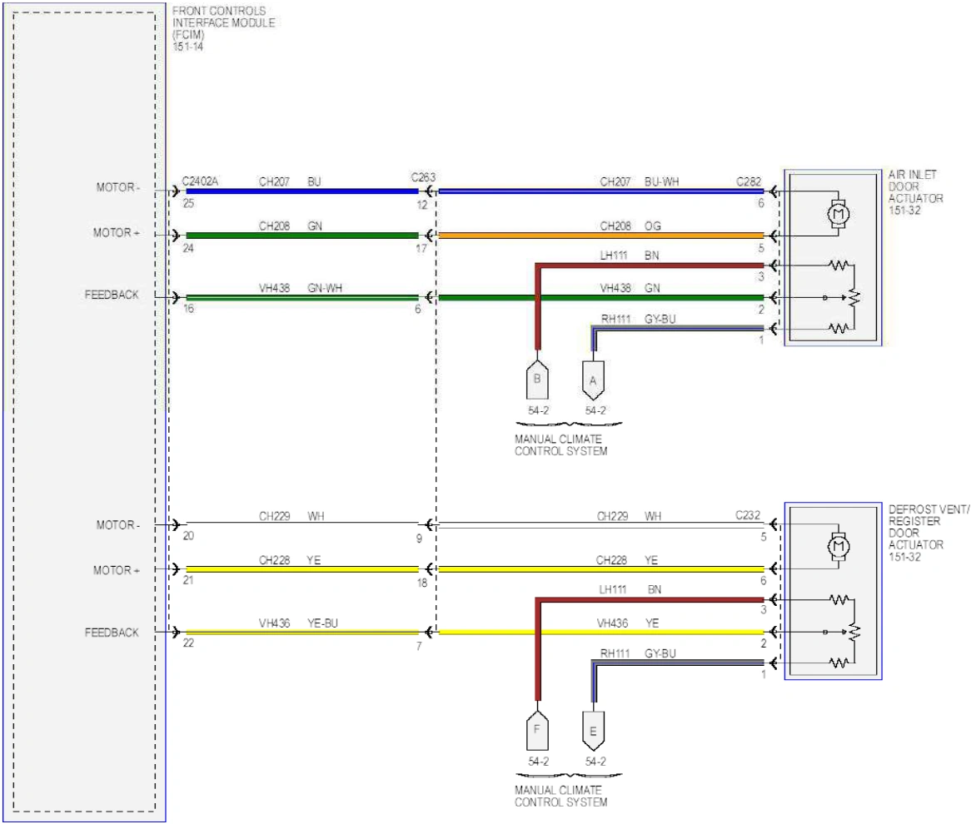The image size is (971, 824).
Task: Click the 54-2 reference under marker A
Action: click(x=595, y=410)
